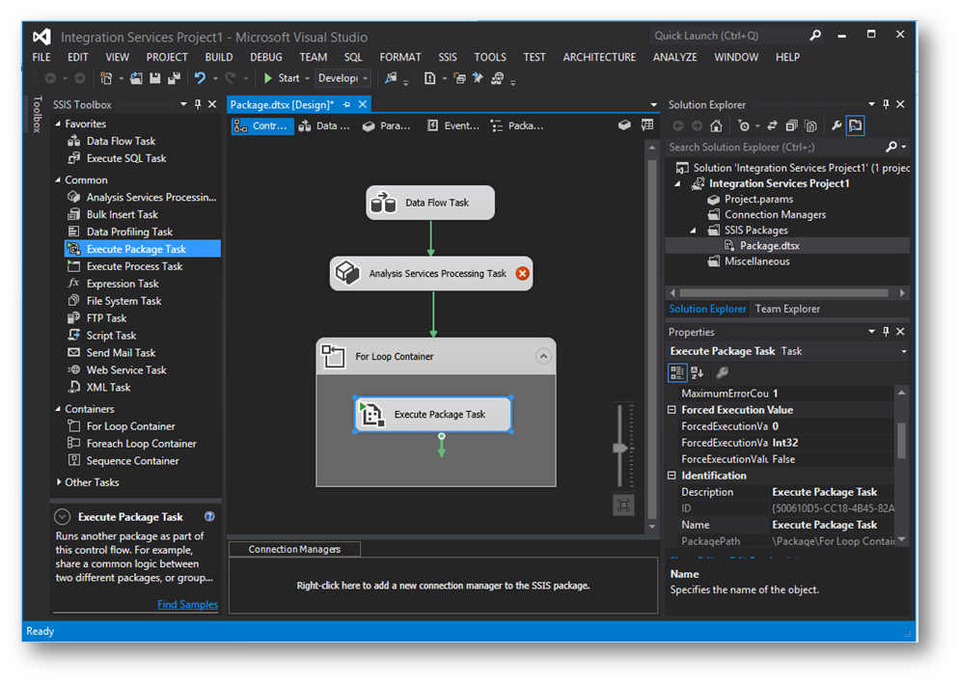Click the help icon beside Execute Package Task description

point(209,517)
